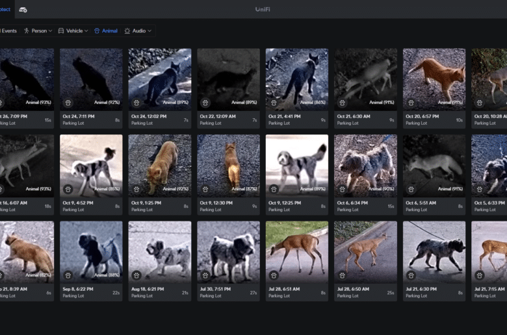This screenshot has width=507, height=335.
Task: Click the '25s' duration on Jul 28, 6:50 AM clip
Action: point(390,293)
